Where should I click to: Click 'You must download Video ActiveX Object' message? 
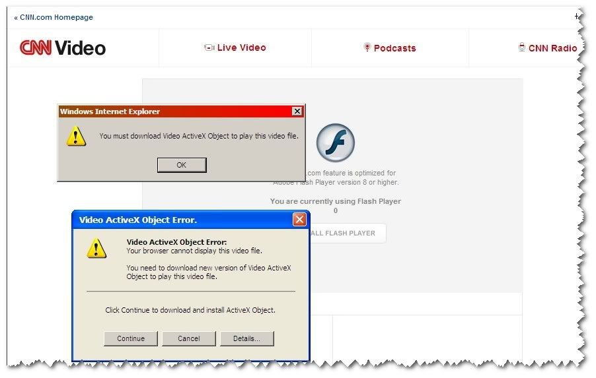199,136
